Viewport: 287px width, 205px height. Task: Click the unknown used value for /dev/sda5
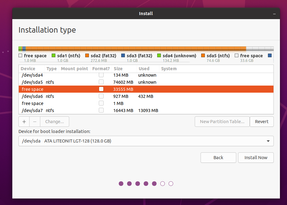coord(147,82)
